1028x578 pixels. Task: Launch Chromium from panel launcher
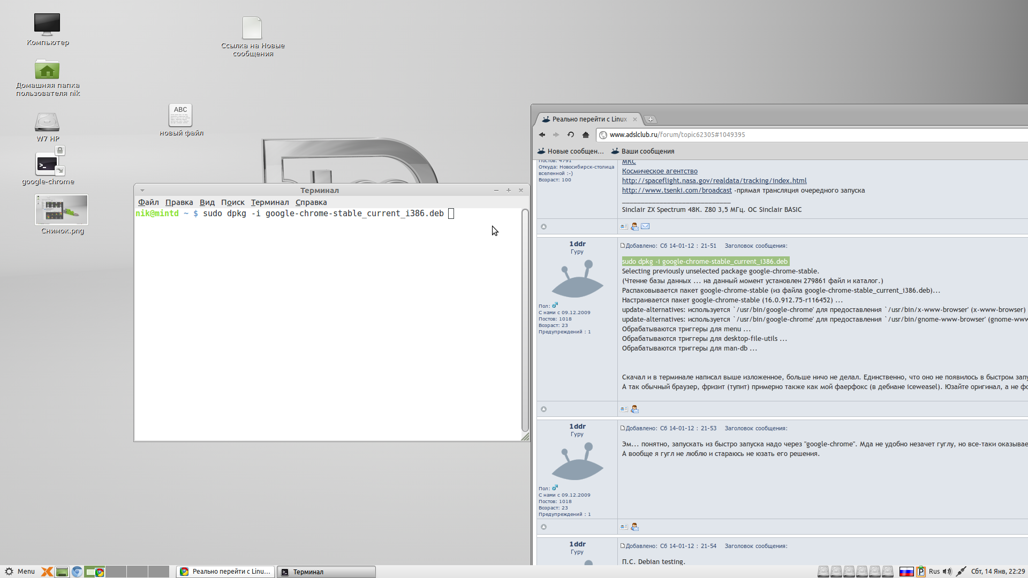(x=77, y=572)
